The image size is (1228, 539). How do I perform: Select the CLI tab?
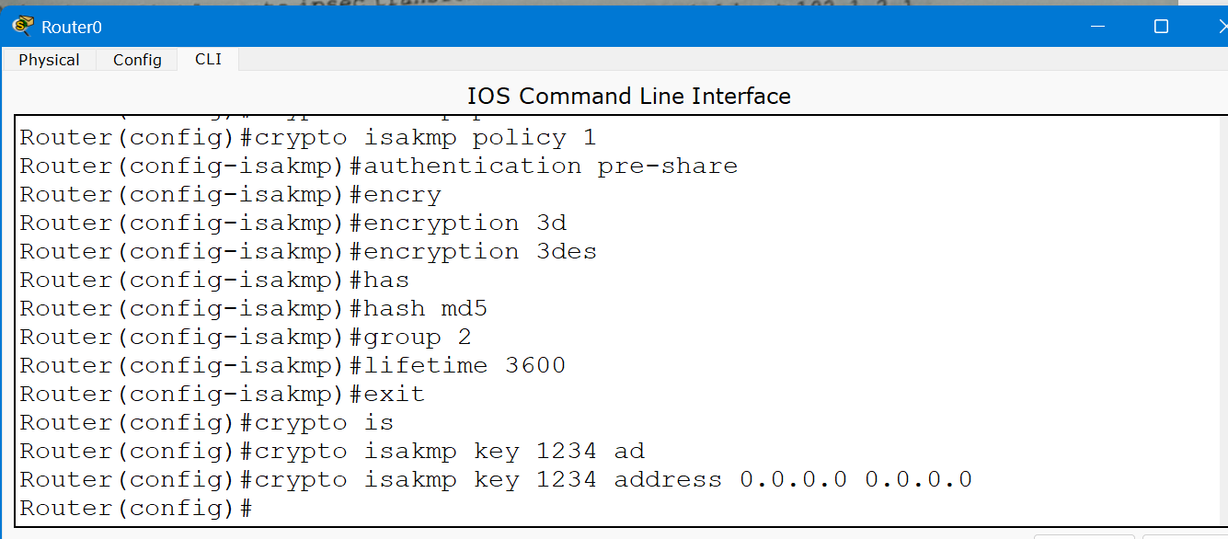coord(208,60)
